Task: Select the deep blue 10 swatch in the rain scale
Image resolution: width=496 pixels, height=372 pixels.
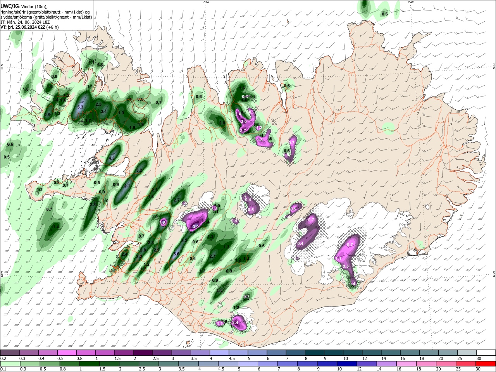Action: pyautogui.click(x=347, y=363)
